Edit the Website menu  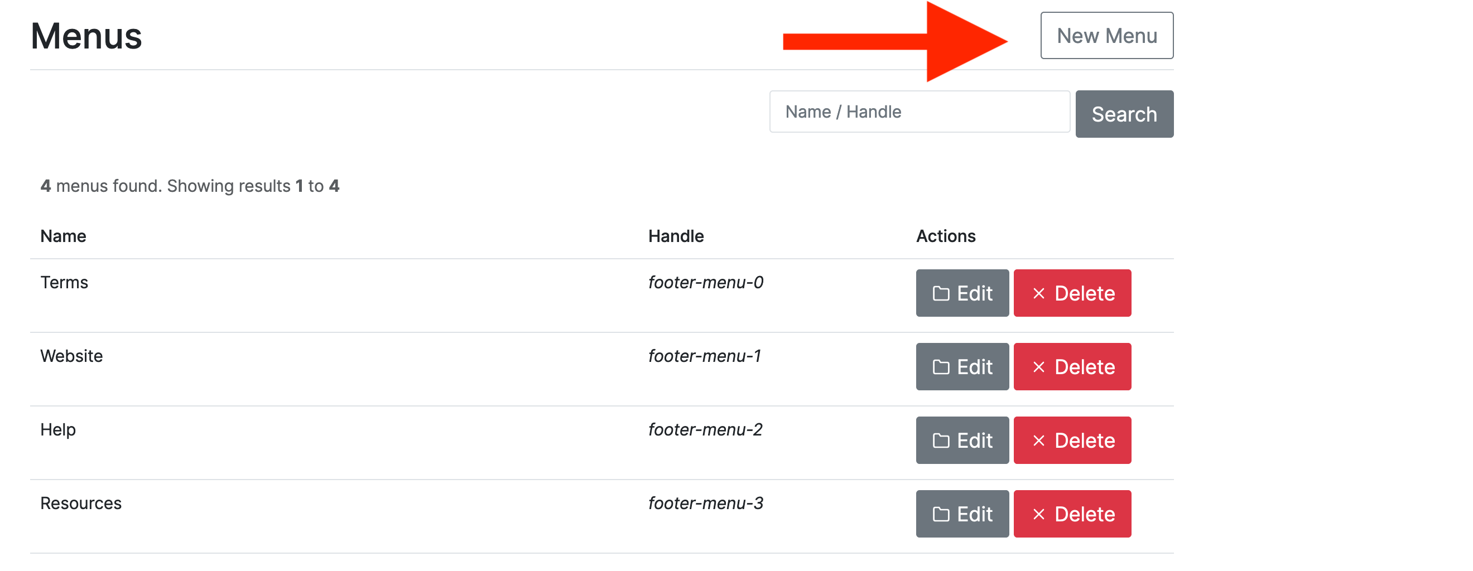[962, 367]
